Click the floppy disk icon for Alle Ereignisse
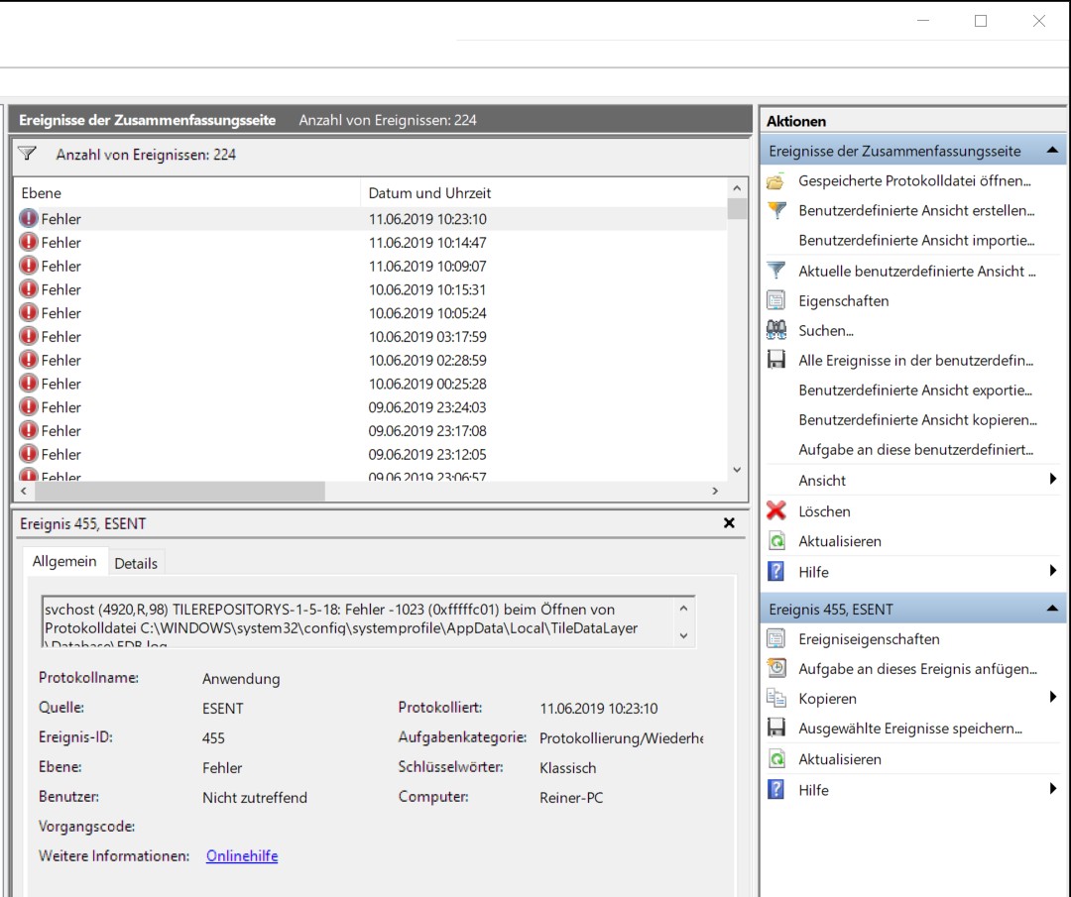The height and width of the screenshot is (897, 1071). (775, 360)
